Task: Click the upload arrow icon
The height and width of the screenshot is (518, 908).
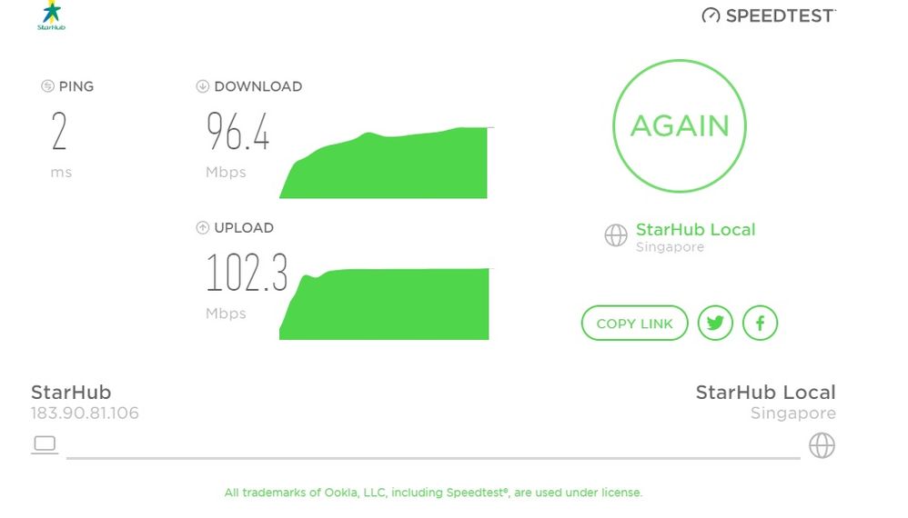Action: pyautogui.click(x=202, y=228)
